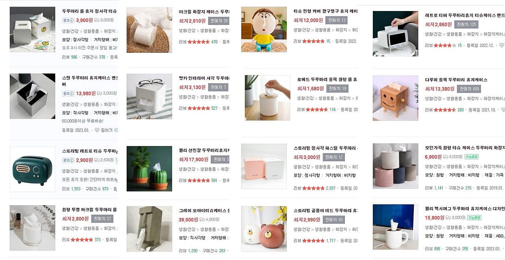Screen dimensions: 505x260
Task: Open the green retro radio tissue case thumbnail
Action: click(32, 169)
